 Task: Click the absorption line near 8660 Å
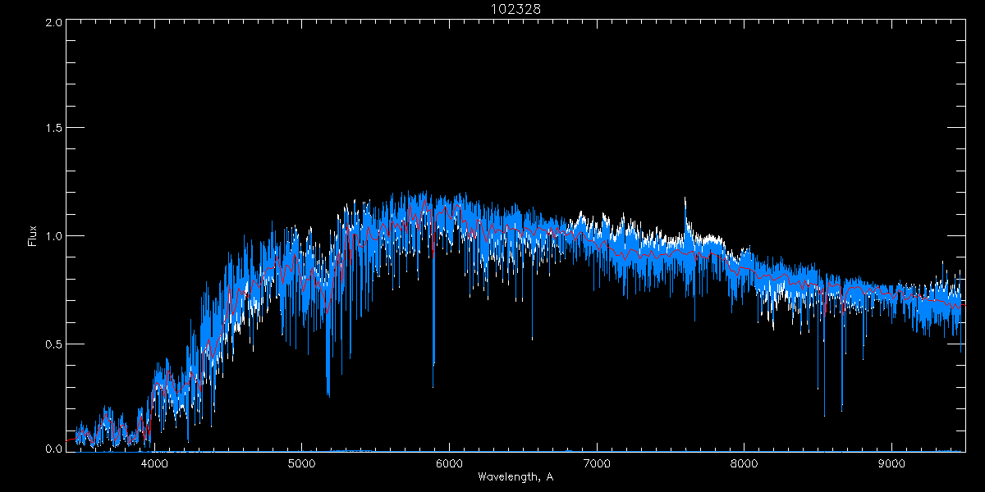pos(842,406)
